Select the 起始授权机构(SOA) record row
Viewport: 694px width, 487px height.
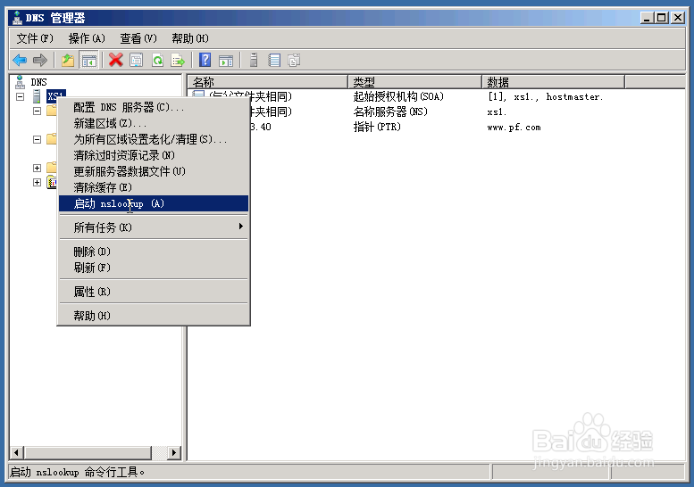click(397, 97)
